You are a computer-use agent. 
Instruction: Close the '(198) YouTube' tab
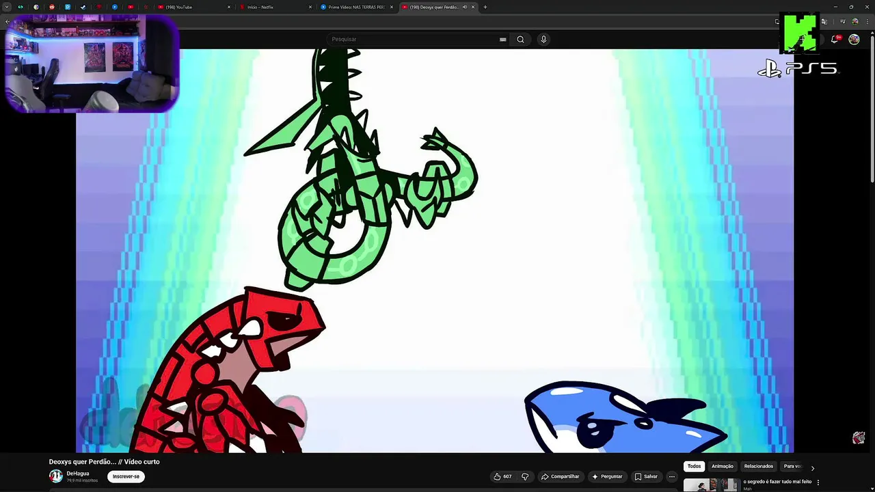click(x=229, y=7)
